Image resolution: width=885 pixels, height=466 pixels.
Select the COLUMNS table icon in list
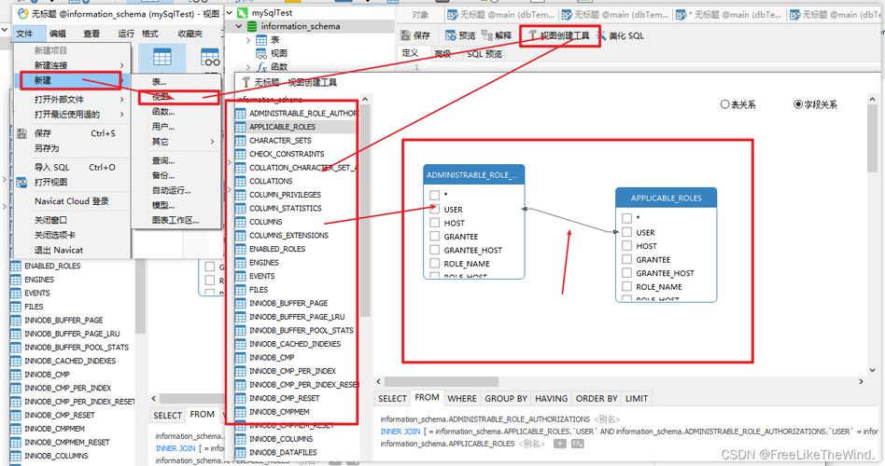240,222
